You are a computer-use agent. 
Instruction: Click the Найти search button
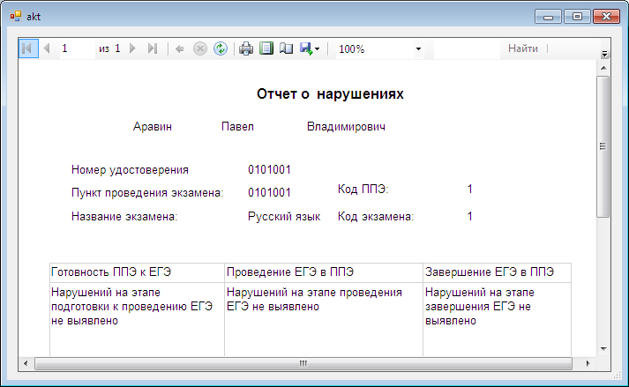522,48
